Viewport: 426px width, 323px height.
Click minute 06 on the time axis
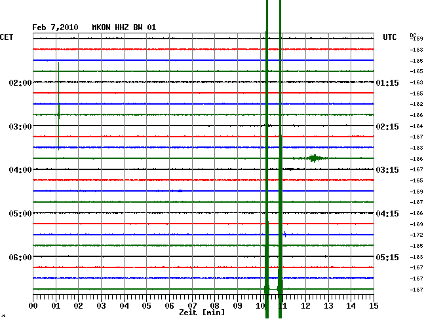(x=169, y=305)
